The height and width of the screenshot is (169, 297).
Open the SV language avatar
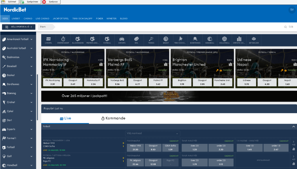pos(292,10)
